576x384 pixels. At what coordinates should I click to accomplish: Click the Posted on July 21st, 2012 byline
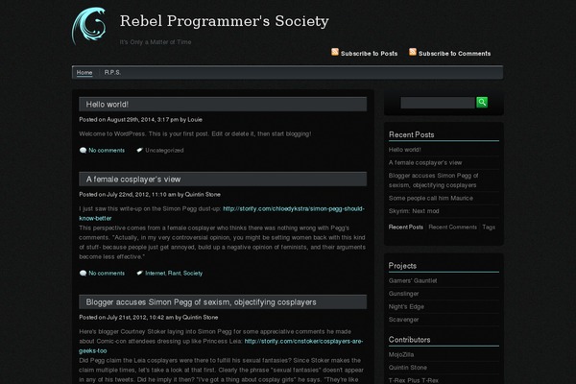(149, 317)
